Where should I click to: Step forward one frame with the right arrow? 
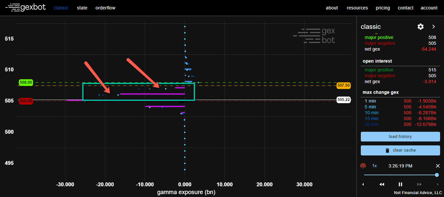(438, 184)
